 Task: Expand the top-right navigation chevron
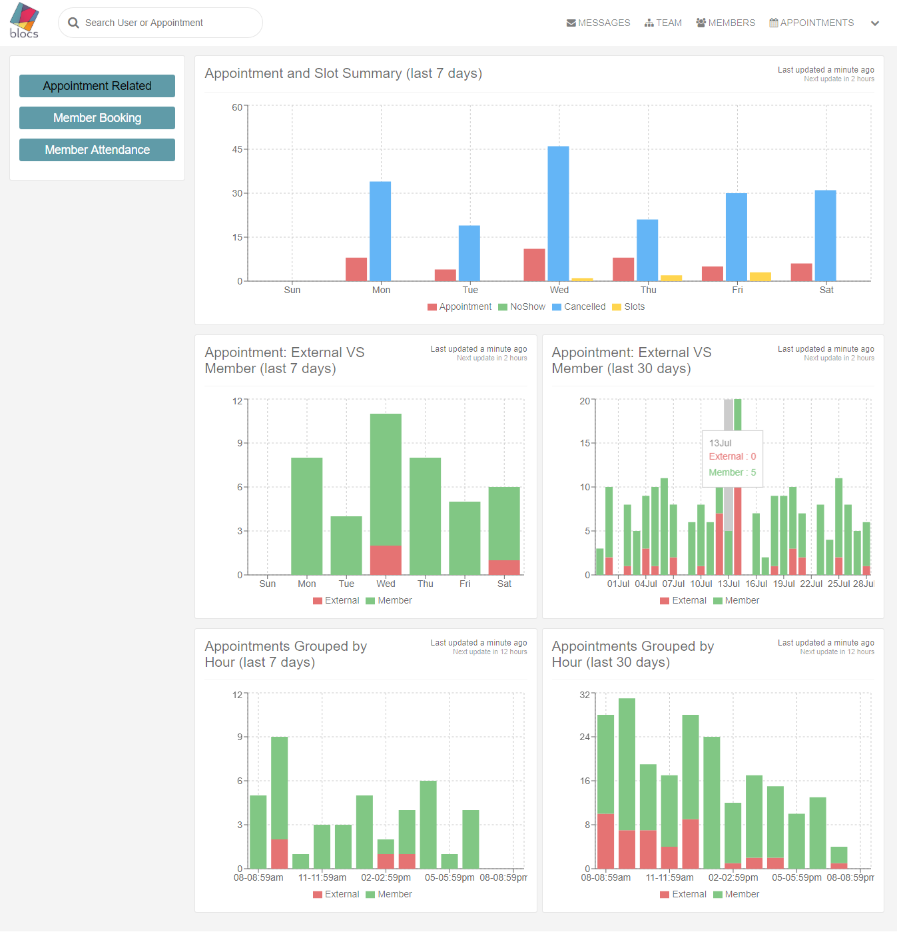(875, 23)
